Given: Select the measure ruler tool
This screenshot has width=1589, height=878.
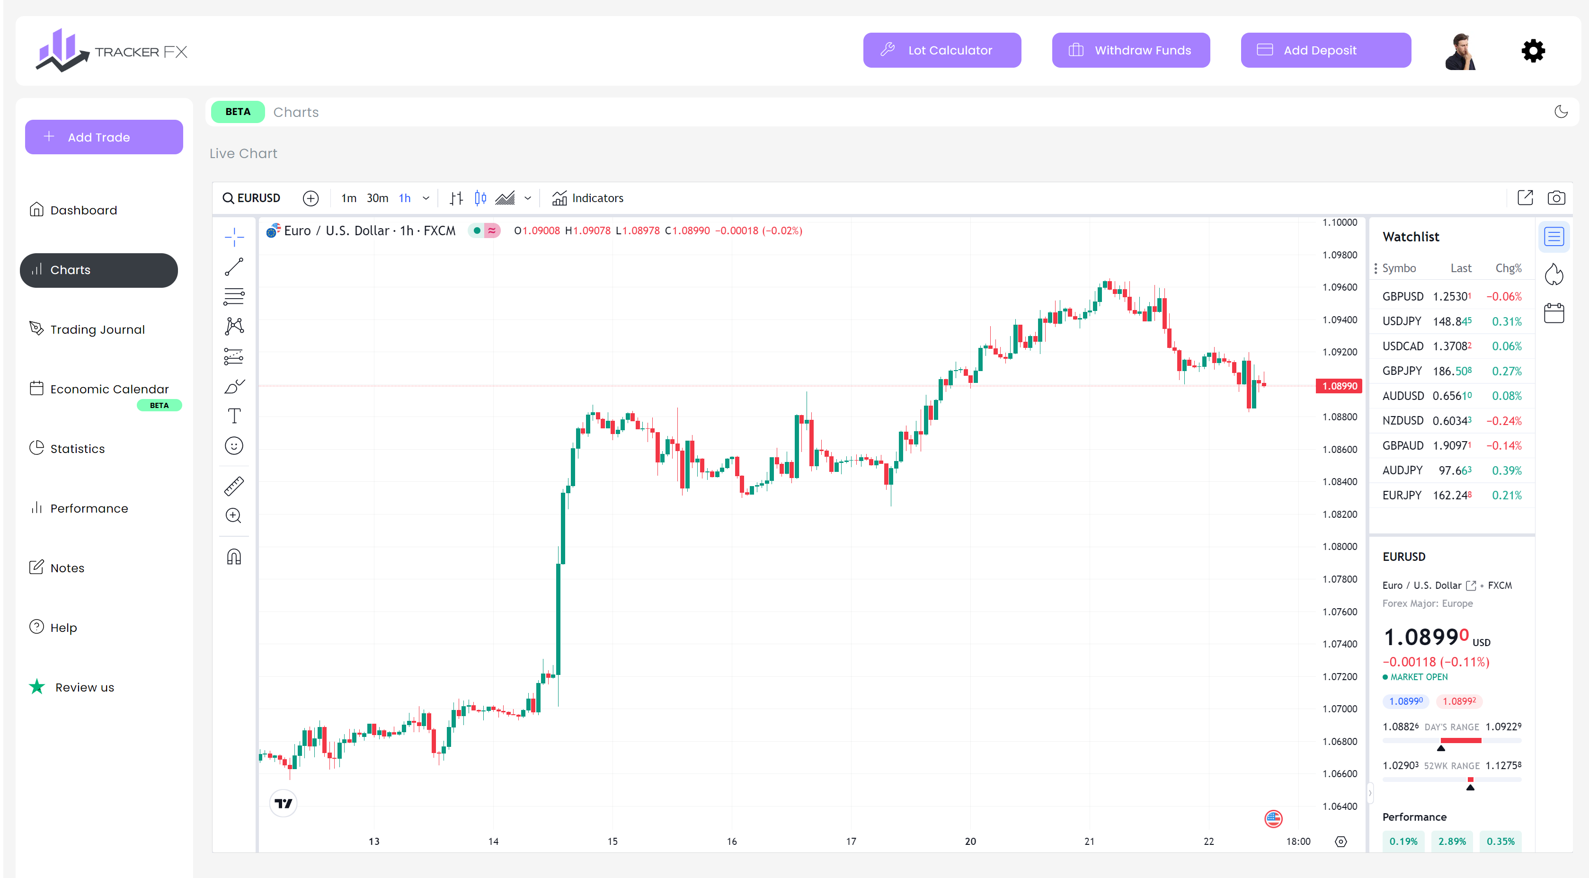Looking at the screenshot, I should click(234, 486).
